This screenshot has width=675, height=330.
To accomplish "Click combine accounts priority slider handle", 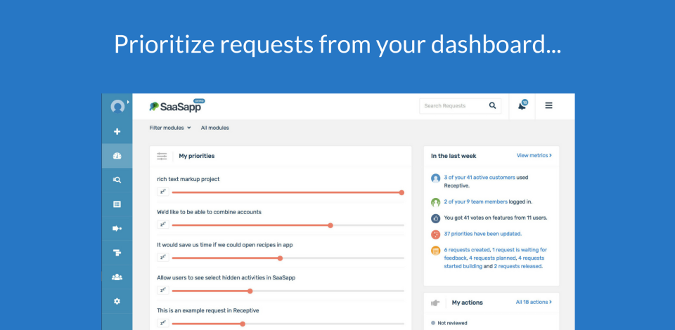I will tap(330, 225).
